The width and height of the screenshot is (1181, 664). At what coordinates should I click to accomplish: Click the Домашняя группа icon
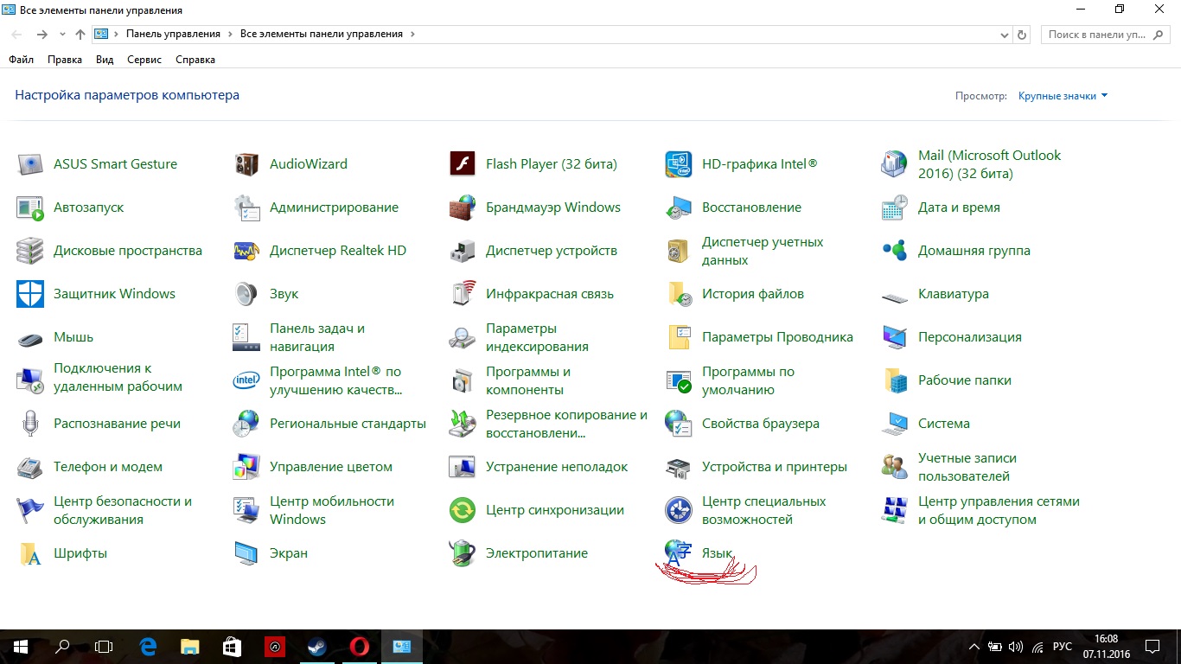(x=895, y=251)
